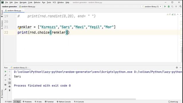Click line number 22 in the gutter
Viewport: 183px width, 103px height.
tap(6, 32)
